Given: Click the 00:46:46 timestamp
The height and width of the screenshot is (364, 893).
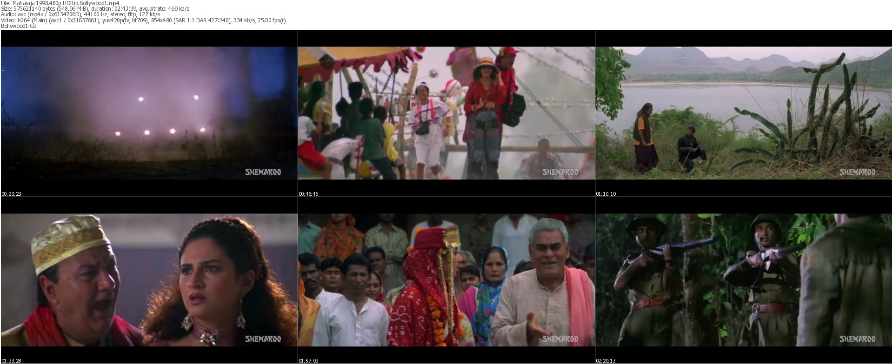Looking at the screenshot, I should point(309,194).
